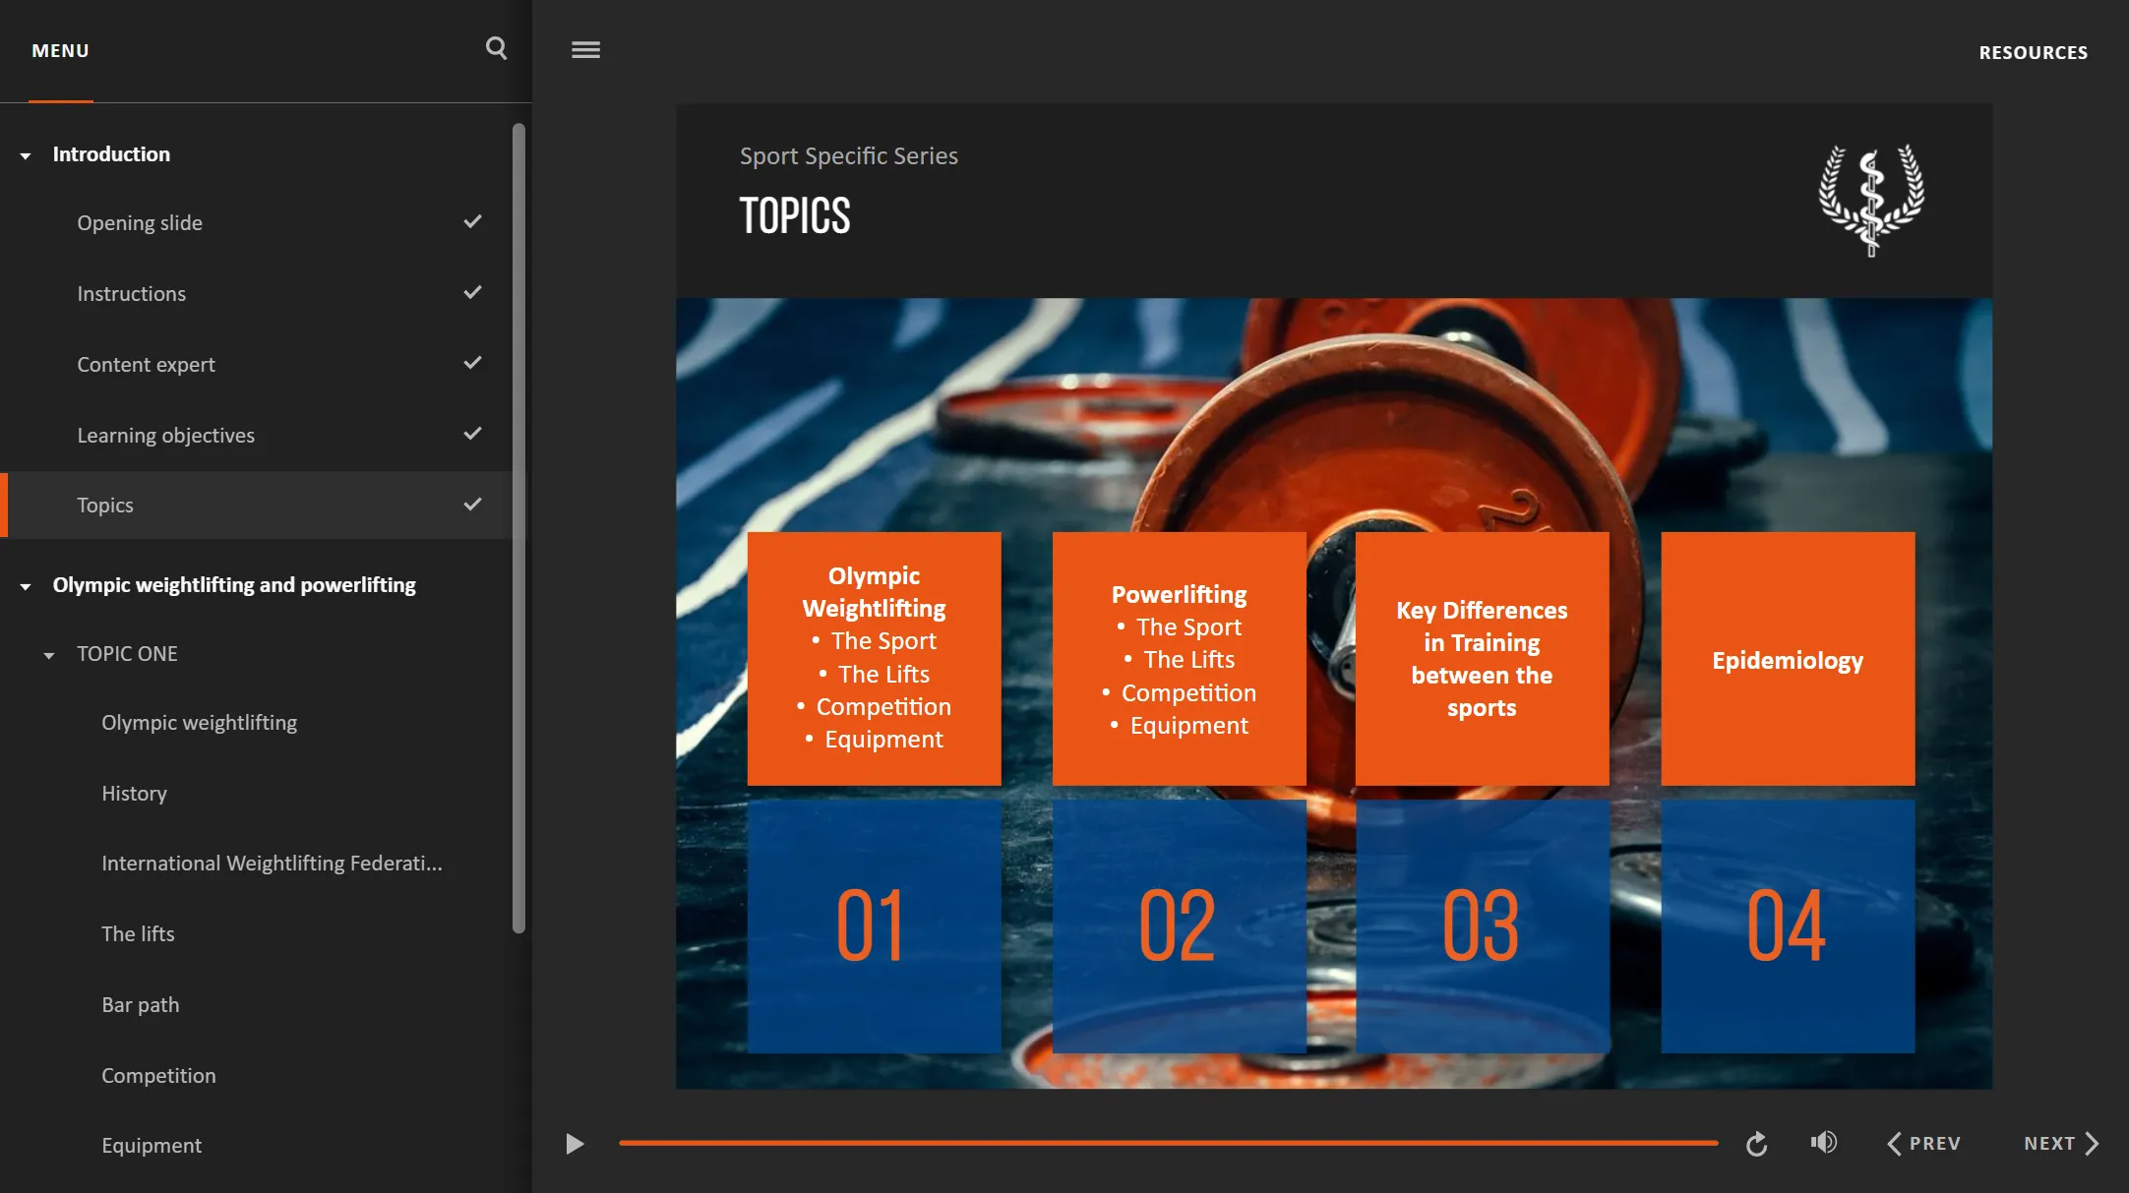The width and height of the screenshot is (2129, 1193).
Task: Collapse the TOPIC ONE arrow
Action: (x=49, y=655)
